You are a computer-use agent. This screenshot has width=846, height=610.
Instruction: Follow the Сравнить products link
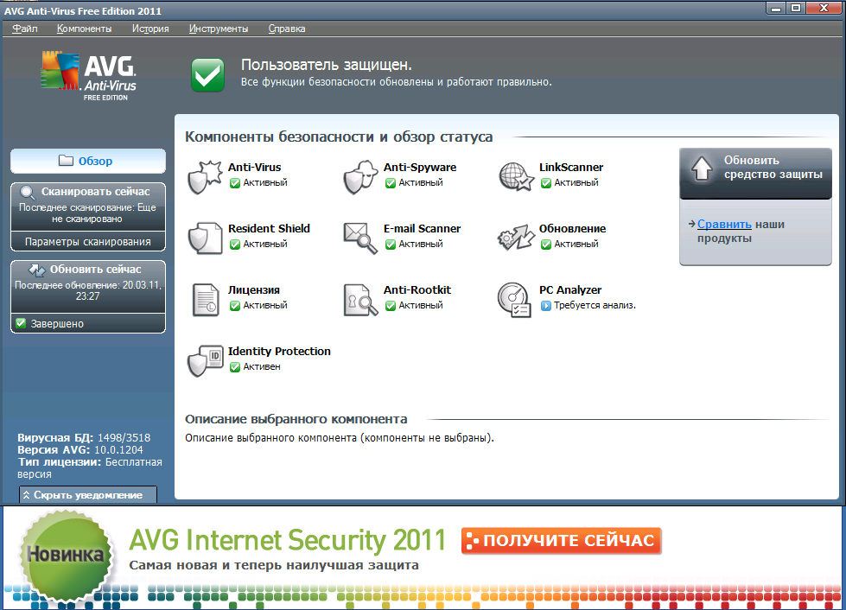724,224
